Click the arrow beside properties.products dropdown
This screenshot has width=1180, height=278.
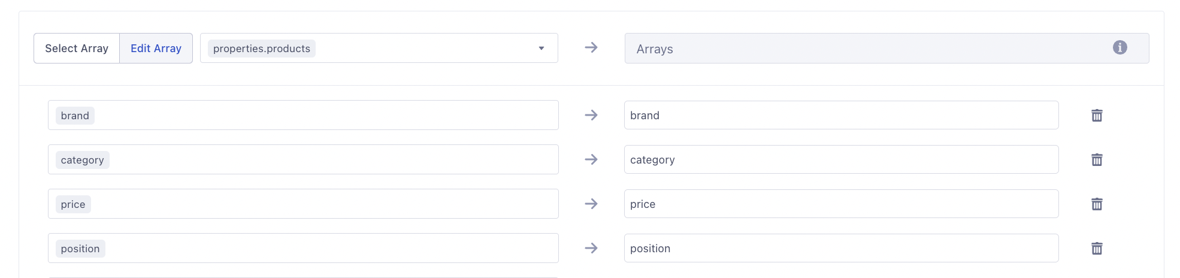click(591, 47)
